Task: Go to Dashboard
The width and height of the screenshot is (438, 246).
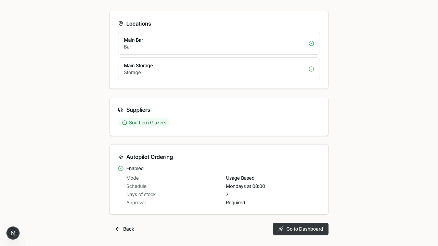Action: 300,229
